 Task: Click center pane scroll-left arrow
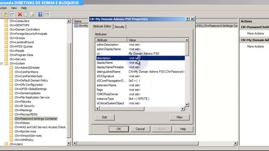[x=75, y=143]
